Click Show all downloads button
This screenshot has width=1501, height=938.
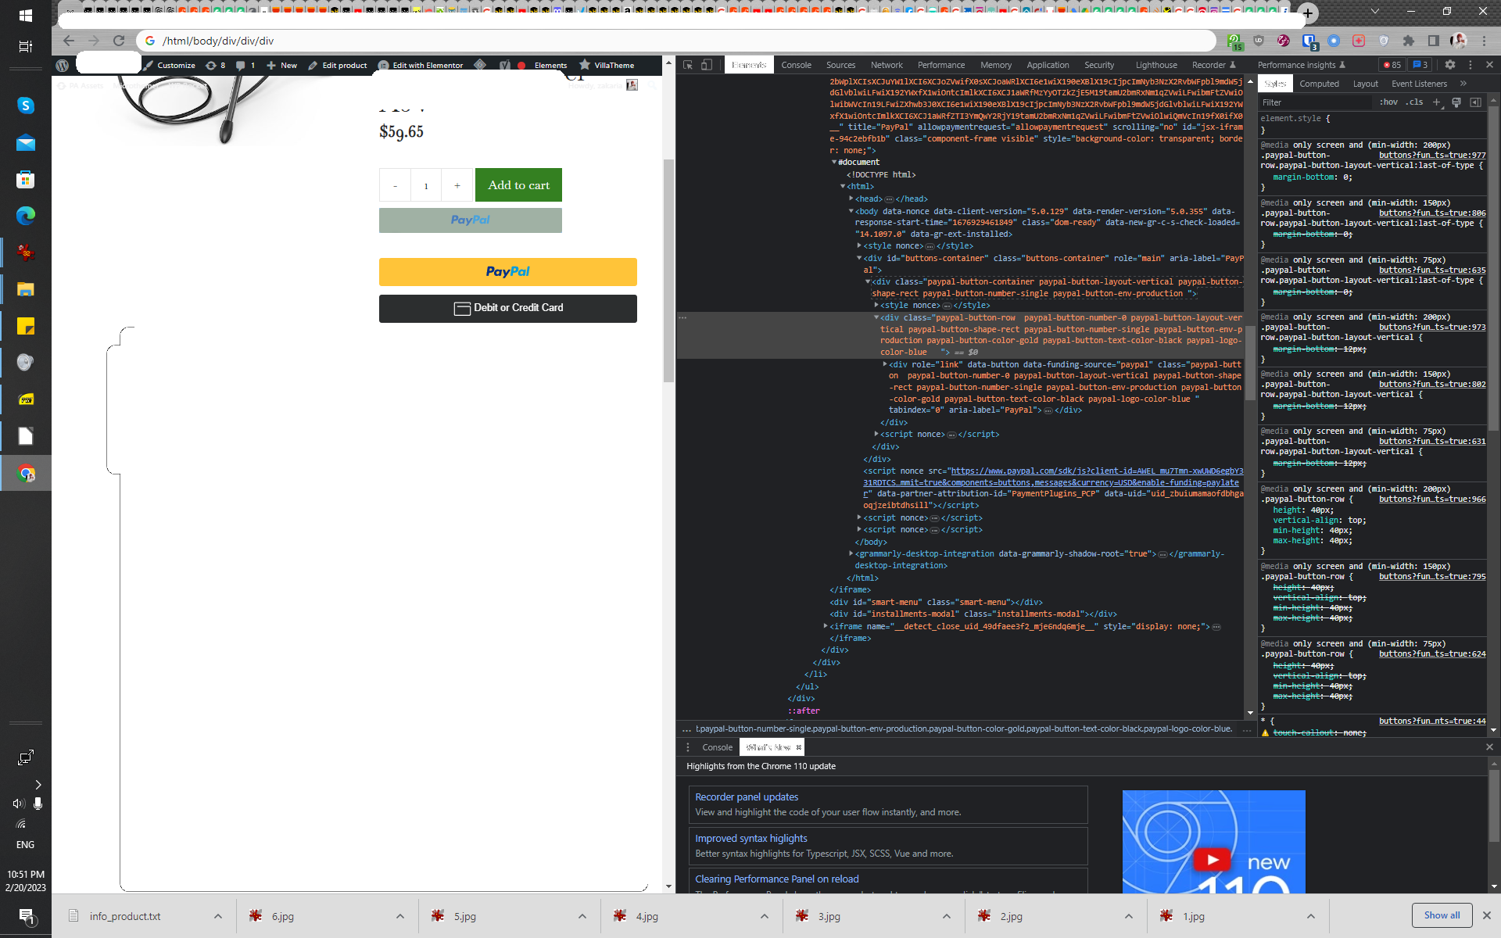(x=1442, y=915)
